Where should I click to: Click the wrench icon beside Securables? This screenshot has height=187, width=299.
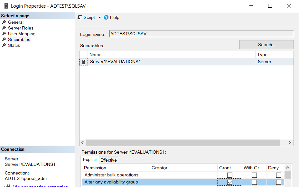[4, 39]
